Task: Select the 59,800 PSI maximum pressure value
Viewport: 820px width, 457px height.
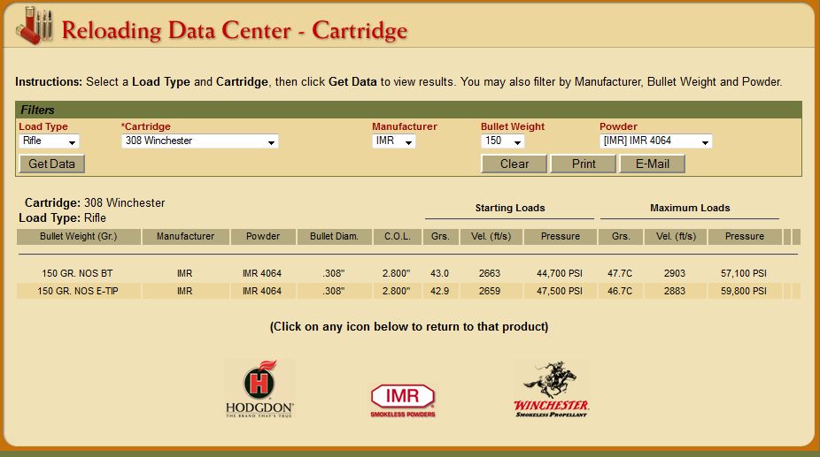Action: tap(744, 291)
